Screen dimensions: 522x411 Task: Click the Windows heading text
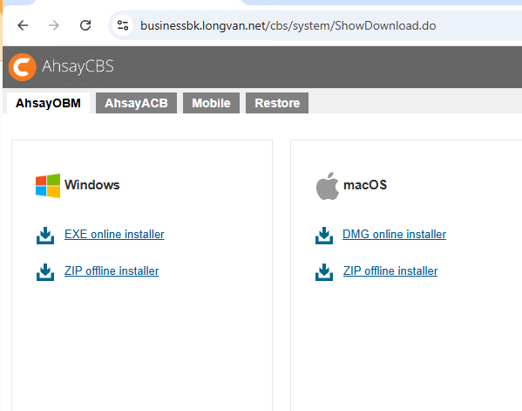[92, 185]
